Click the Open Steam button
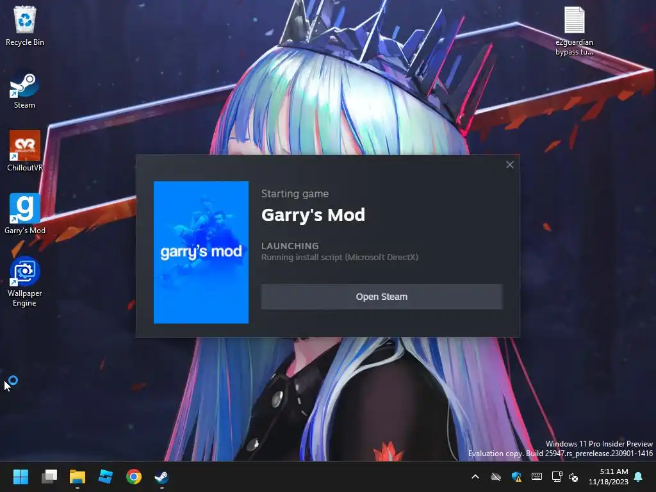The height and width of the screenshot is (492, 656). tap(382, 297)
